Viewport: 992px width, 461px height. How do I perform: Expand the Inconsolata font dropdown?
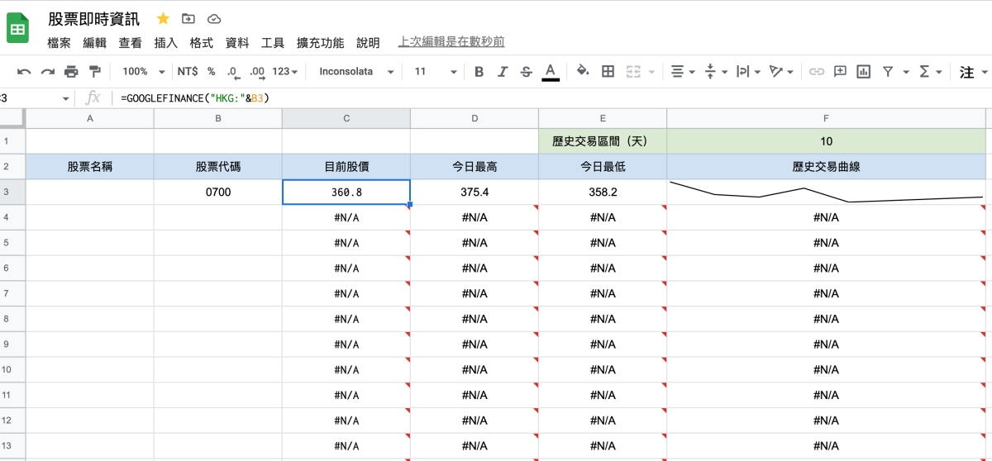click(x=356, y=72)
